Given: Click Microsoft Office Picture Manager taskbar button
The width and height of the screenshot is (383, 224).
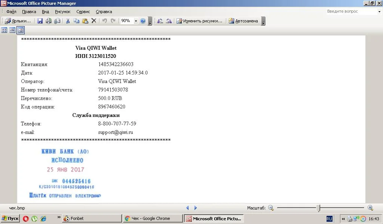Looking at the screenshot, I should (214, 218).
